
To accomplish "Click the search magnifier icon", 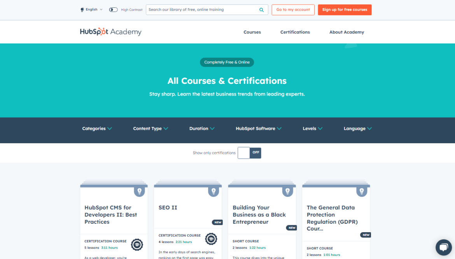I will point(261,10).
